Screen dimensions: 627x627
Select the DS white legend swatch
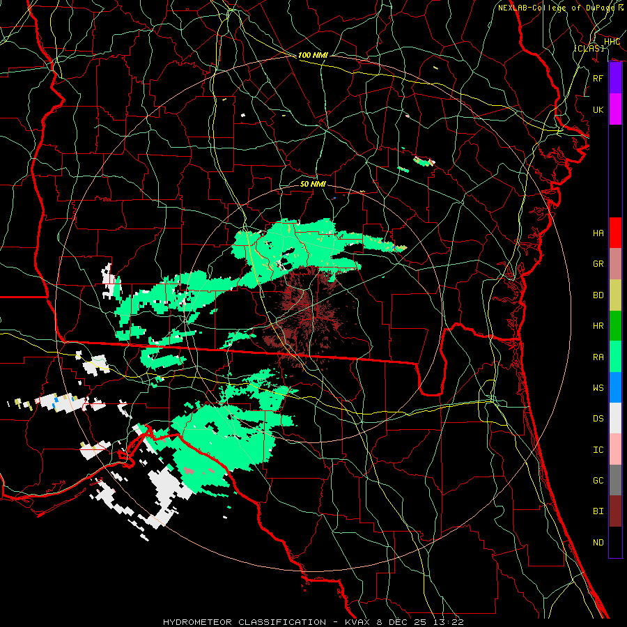point(615,418)
